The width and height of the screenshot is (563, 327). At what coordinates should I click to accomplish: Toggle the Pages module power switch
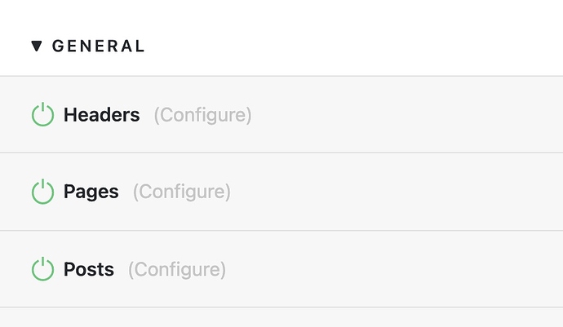pos(42,192)
